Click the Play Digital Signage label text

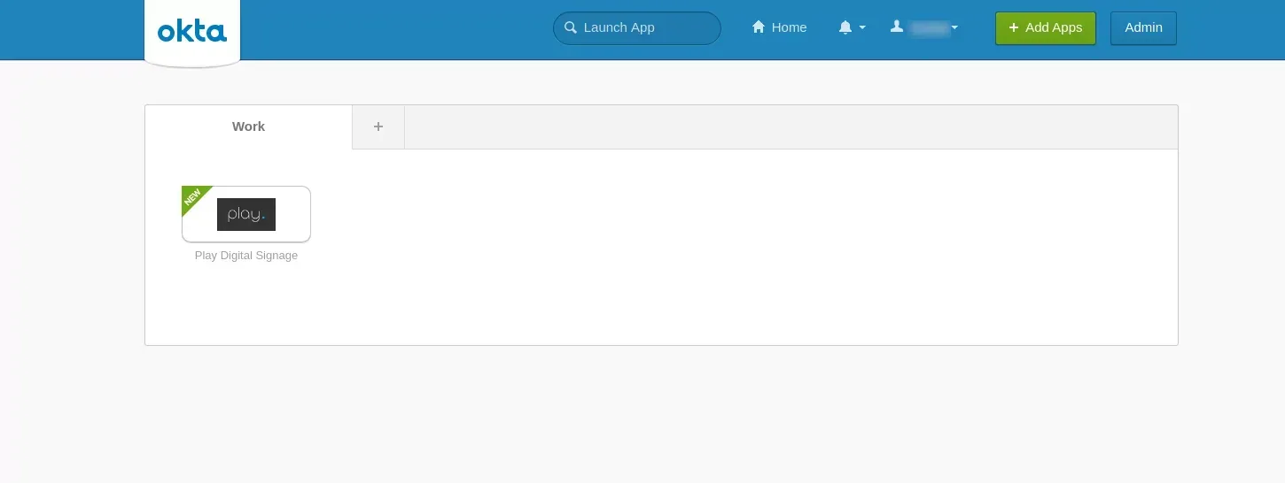tap(246, 256)
